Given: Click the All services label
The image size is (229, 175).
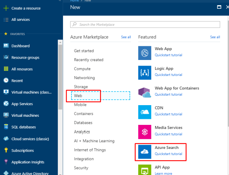Looking at the screenshot, I should [x=20, y=20].
